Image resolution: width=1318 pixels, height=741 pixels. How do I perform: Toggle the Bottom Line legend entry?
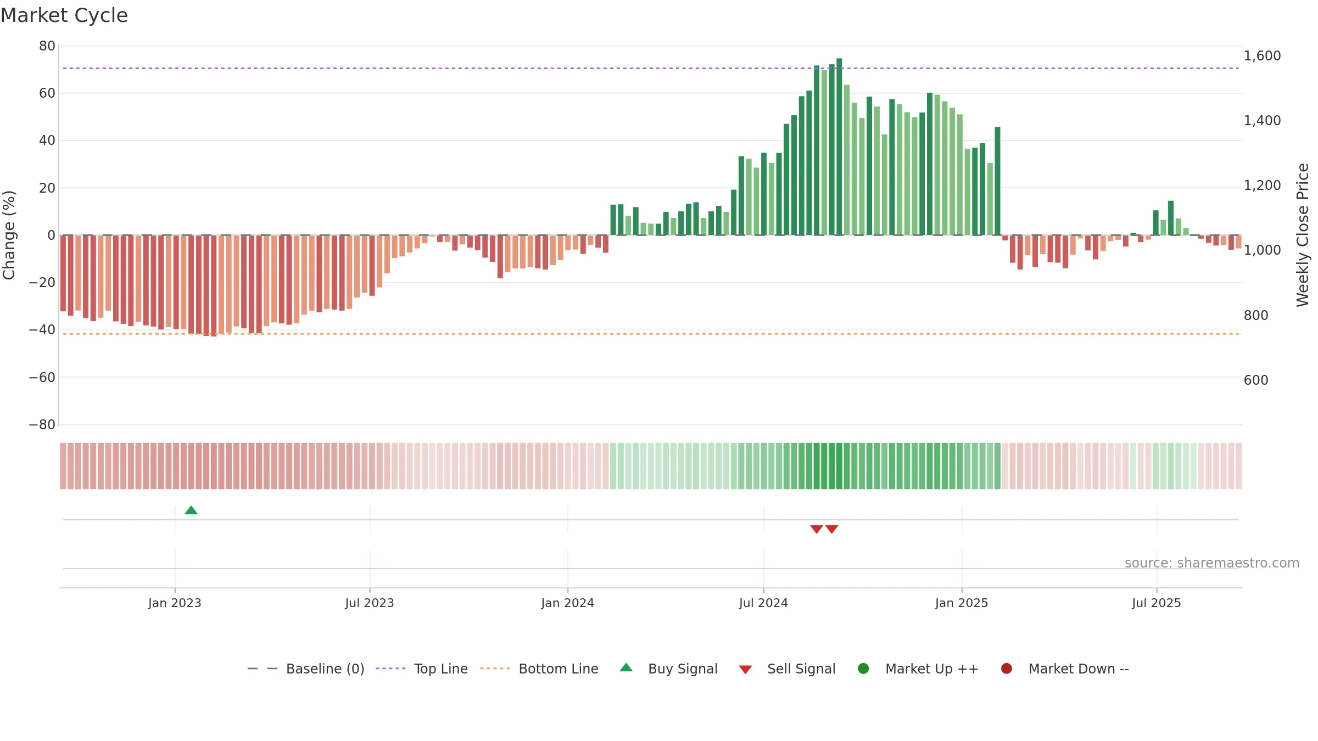click(x=539, y=669)
